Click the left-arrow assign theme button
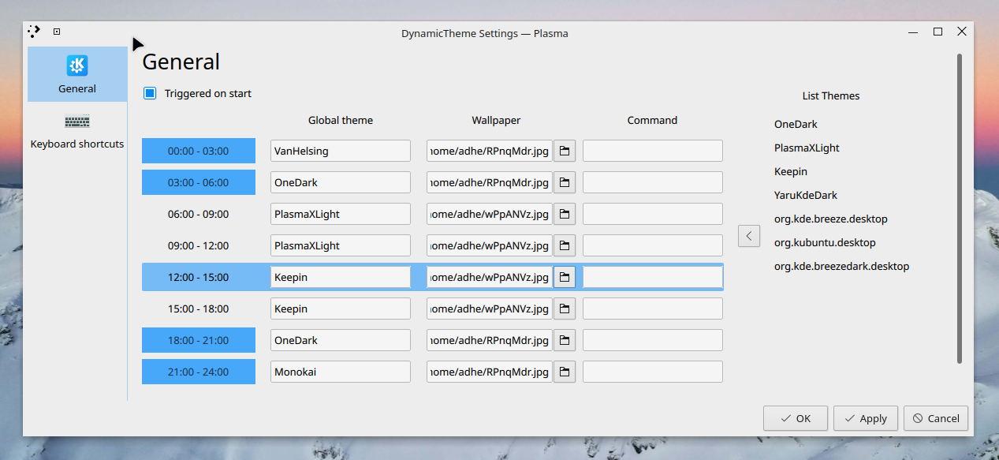This screenshot has width=999, height=460. 749,235
